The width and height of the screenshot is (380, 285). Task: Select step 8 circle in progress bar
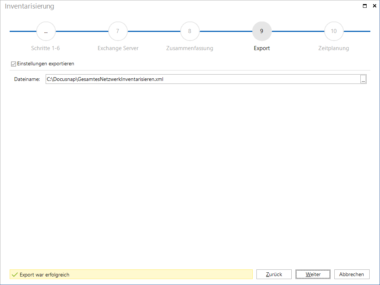tap(190, 31)
